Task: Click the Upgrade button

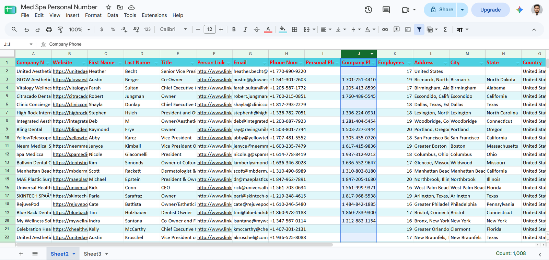Action: (490, 10)
